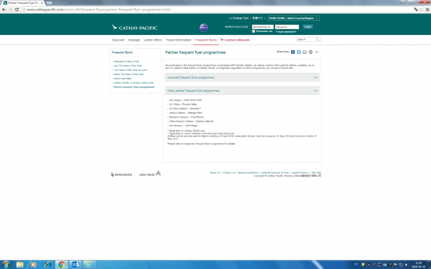This screenshot has height=269, width=431.
Task: Bookmark page with the star icon
Action: pyautogui.click(x=422, y=10)
